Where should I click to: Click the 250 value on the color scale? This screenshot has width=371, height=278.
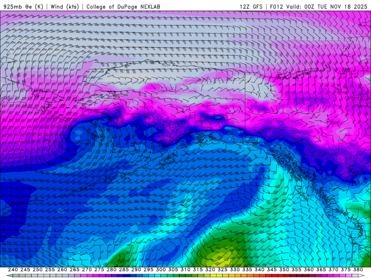(x=38, y=270)
